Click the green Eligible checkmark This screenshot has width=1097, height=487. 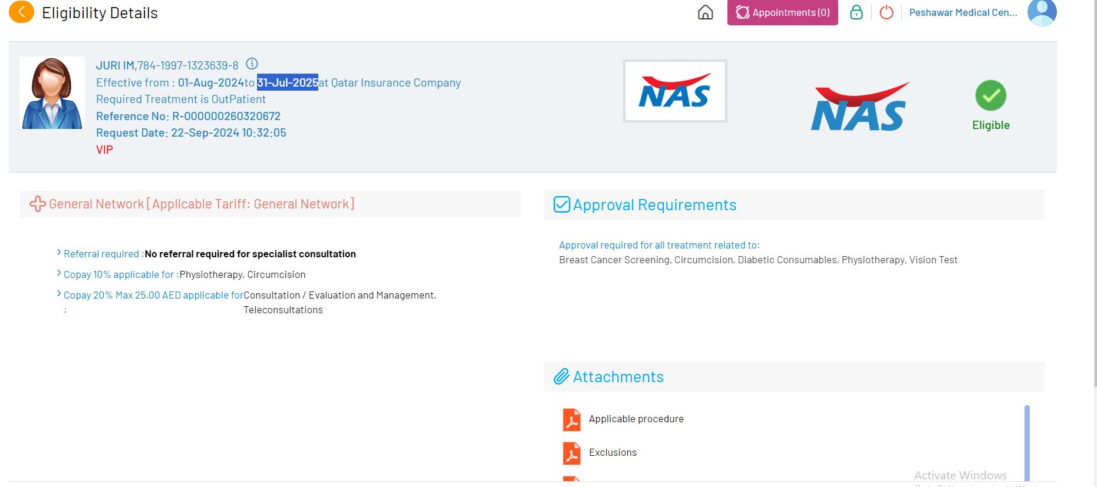pos(990,95)
